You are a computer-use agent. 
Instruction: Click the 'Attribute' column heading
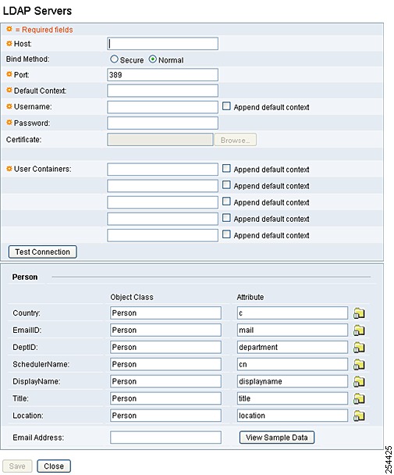point(250,297)
